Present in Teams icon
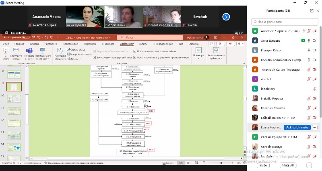The height and width of the screenshot is (171, 322). click(29, 51)
